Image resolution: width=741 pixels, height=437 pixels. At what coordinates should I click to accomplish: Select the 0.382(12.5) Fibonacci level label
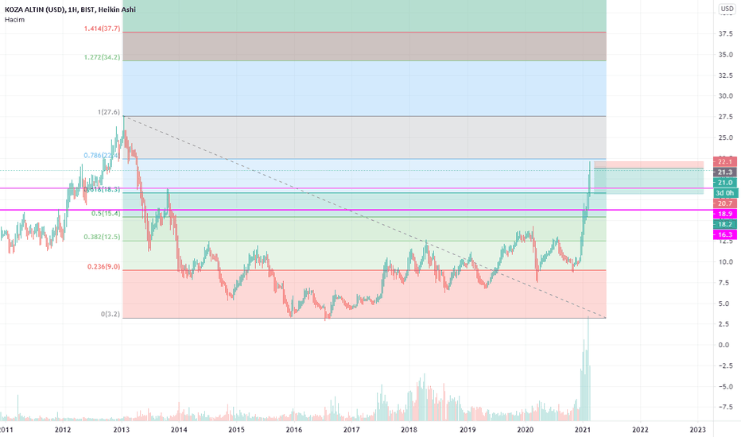click(x=102, y=237)
